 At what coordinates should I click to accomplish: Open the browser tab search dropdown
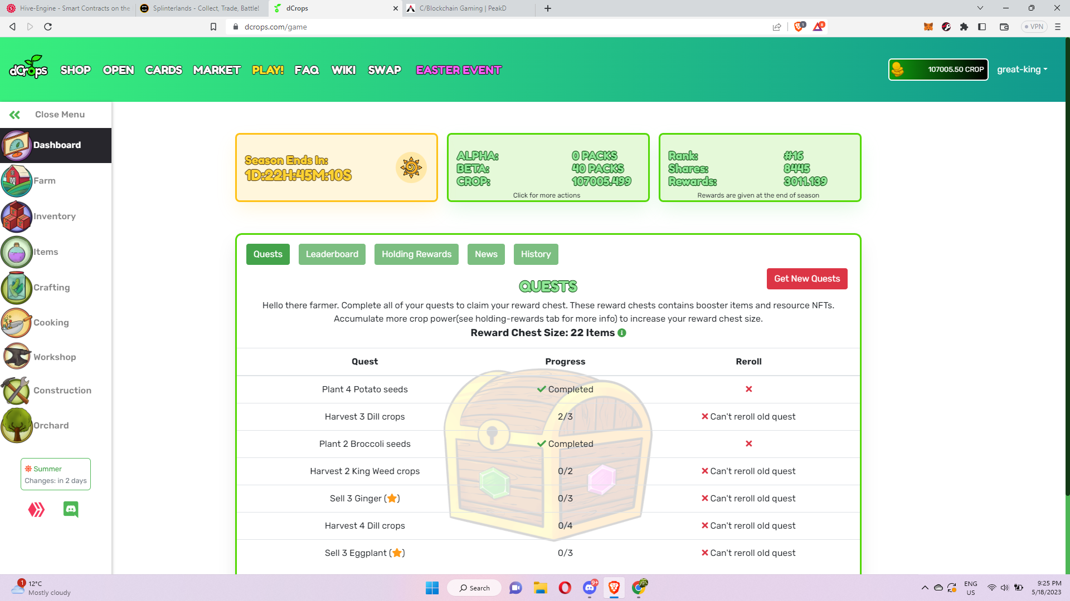pos(980,8)
